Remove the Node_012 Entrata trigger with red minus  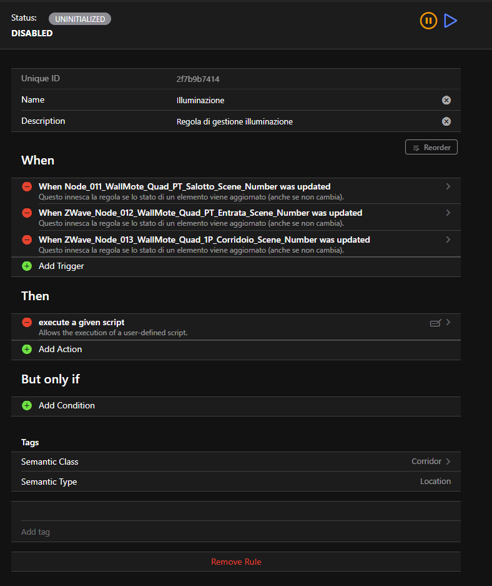[x=27, y=213]
